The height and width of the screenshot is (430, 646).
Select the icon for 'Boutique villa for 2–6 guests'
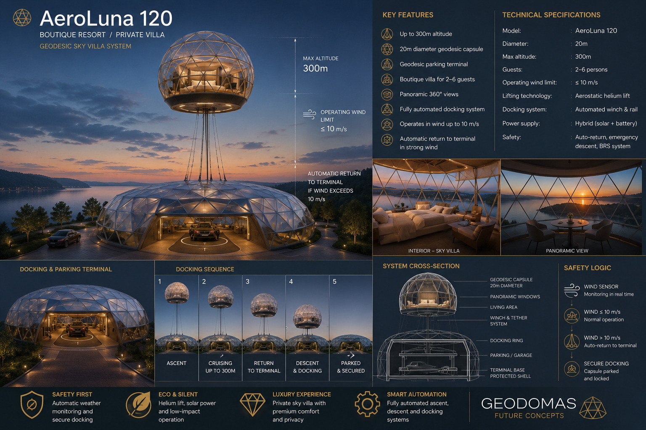pyautogui.click(x=387, y=79)
